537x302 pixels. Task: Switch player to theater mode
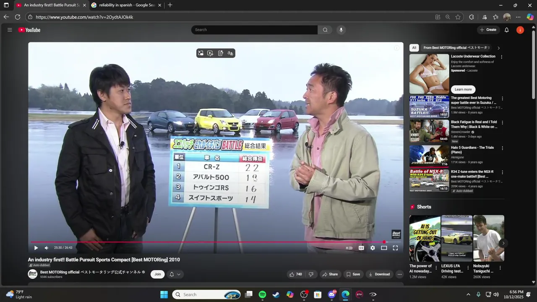(x=384, y=248)
